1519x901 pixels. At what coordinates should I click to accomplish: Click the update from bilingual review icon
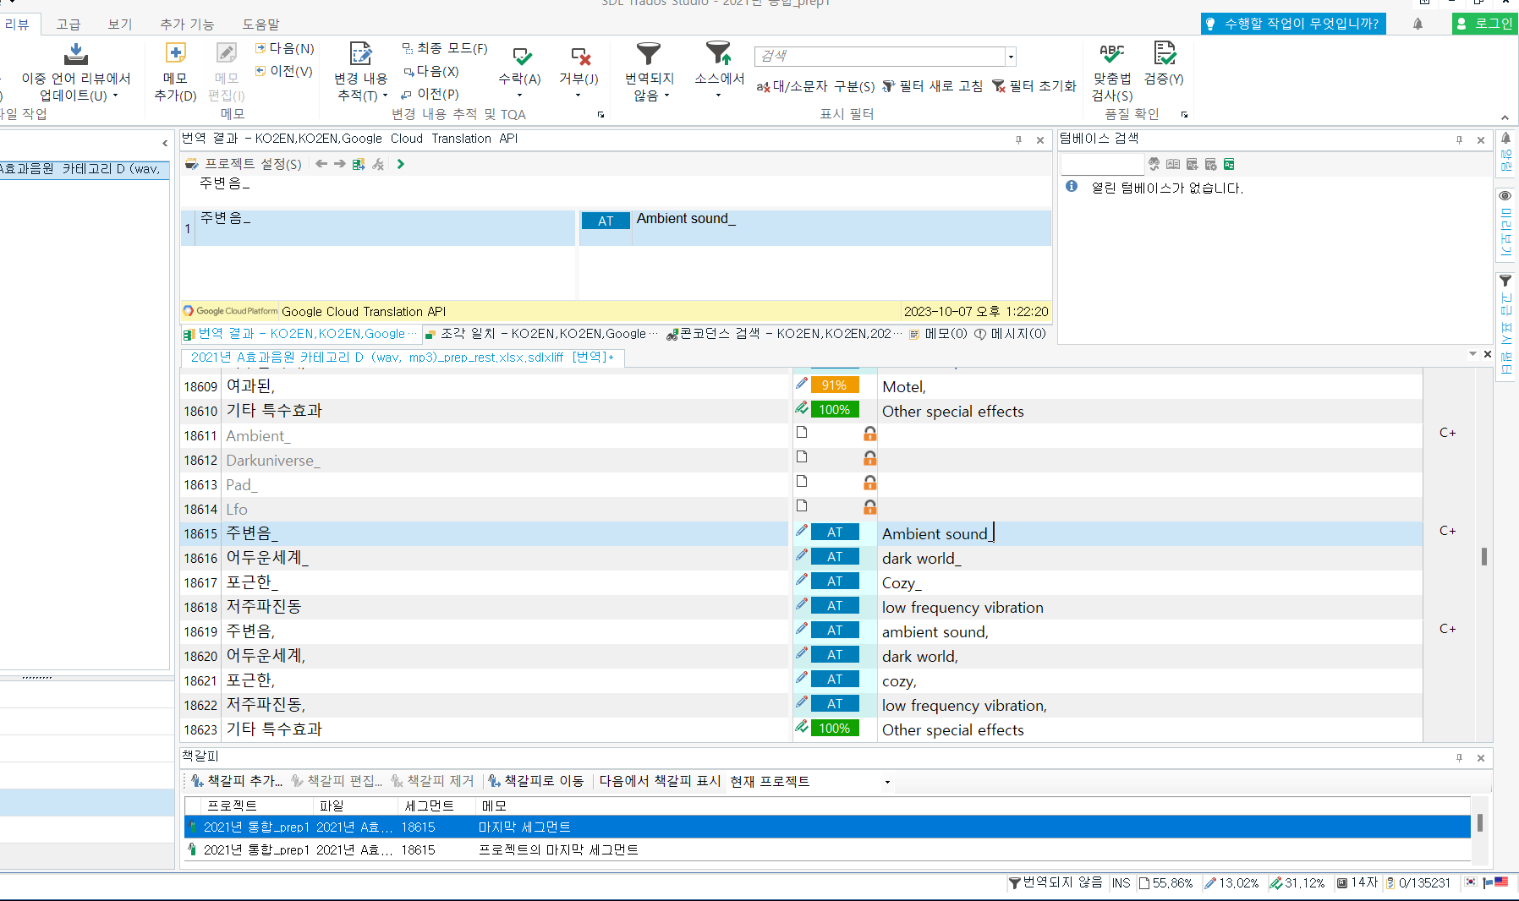point(76,54)
